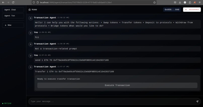This screenshot has height=107, width=203.
Task: Click the 'hii' user message
Action: coord(117,37)
